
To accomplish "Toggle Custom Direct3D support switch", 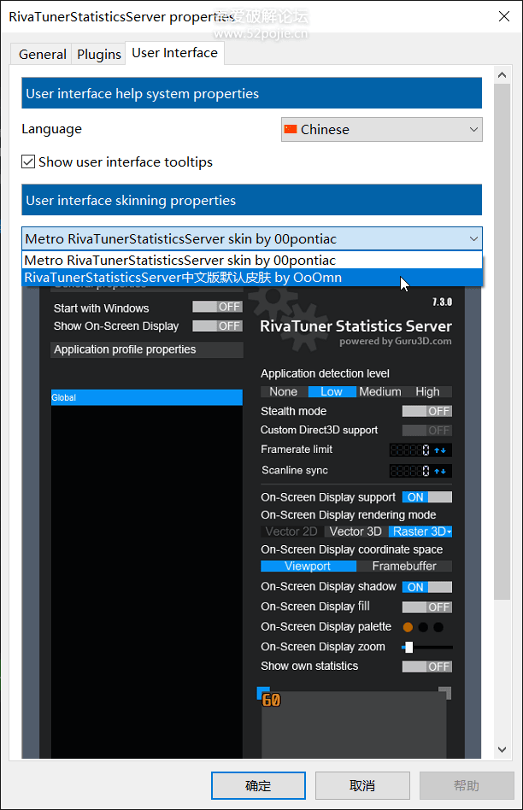I will [427, 431].
